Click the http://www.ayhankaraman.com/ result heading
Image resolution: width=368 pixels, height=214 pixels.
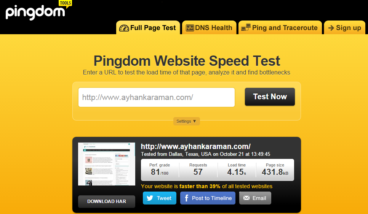pos(196,147)
